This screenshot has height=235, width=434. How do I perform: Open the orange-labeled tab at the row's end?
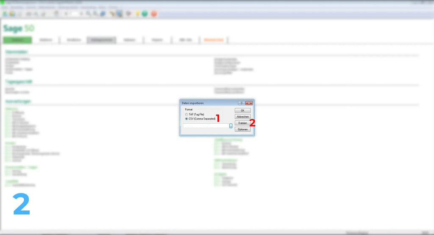[x=215, y=40]
